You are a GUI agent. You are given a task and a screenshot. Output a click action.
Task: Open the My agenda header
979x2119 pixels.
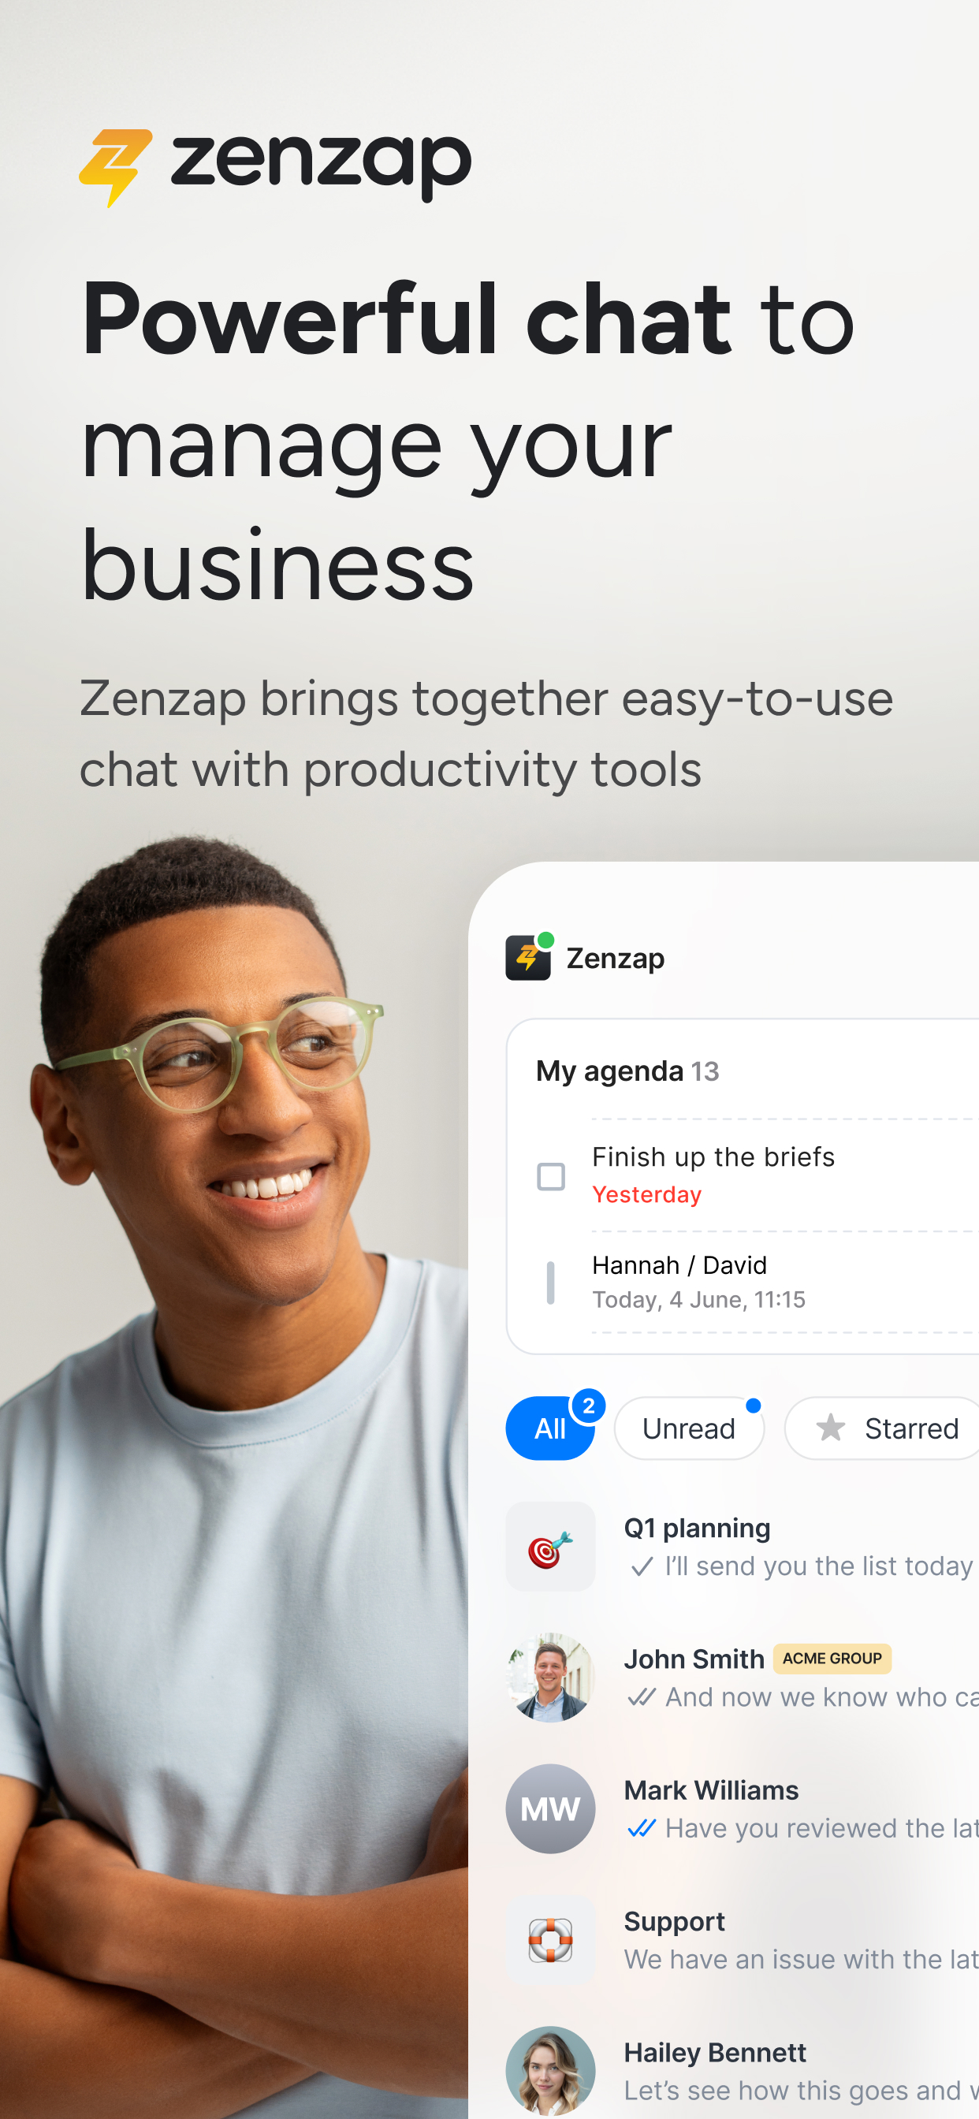627,1071
